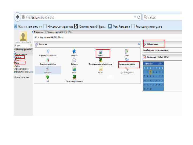Open the Проекты icon in Свойства
This screenshot has height=145, width=193.
coord(101,52)
